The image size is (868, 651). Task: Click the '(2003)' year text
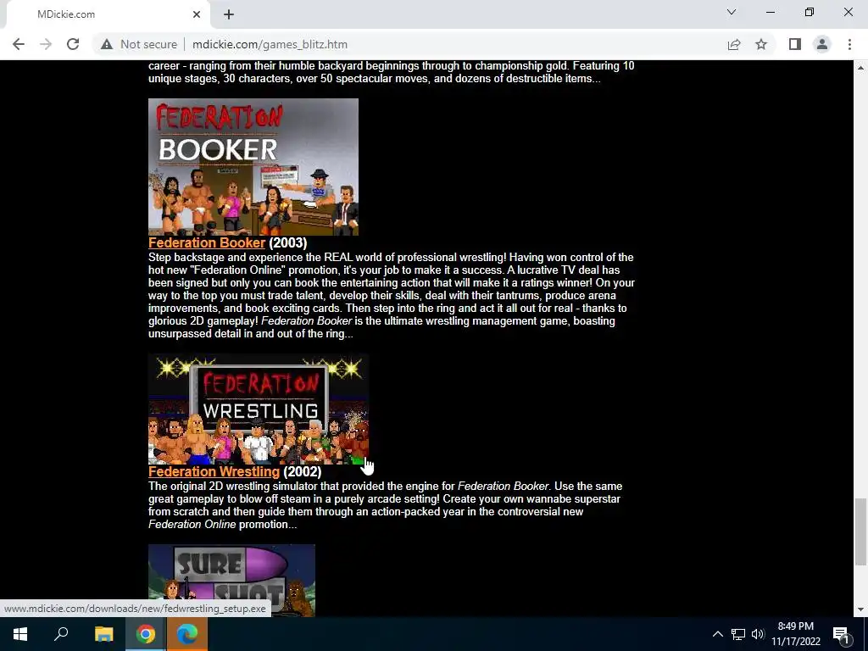[x=287, y=242]
